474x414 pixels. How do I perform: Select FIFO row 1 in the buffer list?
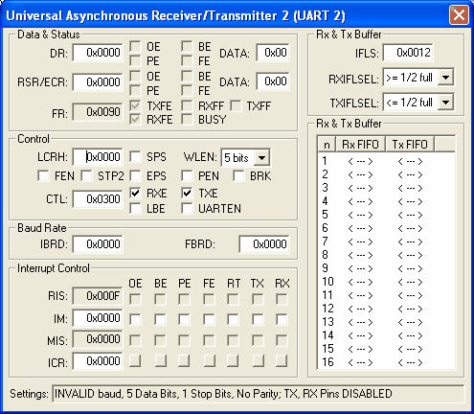tap(386, 161)
